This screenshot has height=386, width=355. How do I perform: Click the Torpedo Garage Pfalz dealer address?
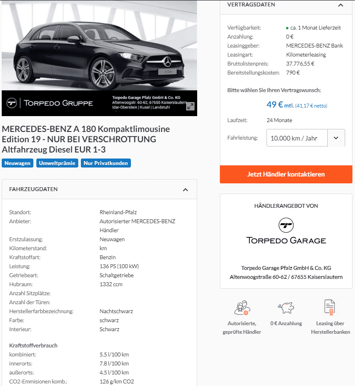tap(286, 272)
